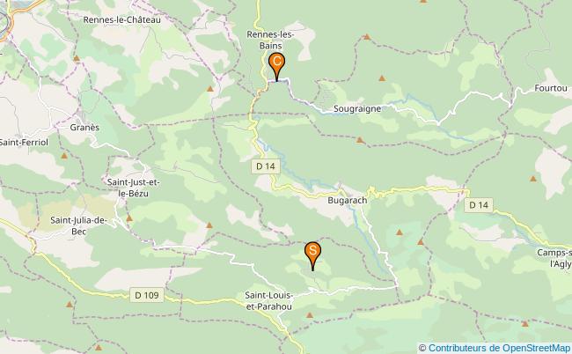Click the orange C map marker
This screenshot has width=572, height=354.
276,66
